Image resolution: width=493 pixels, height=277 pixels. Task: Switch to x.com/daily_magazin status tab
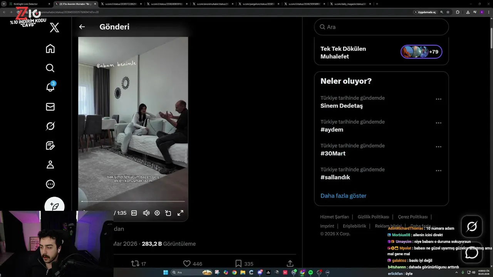tap(350, 4)
